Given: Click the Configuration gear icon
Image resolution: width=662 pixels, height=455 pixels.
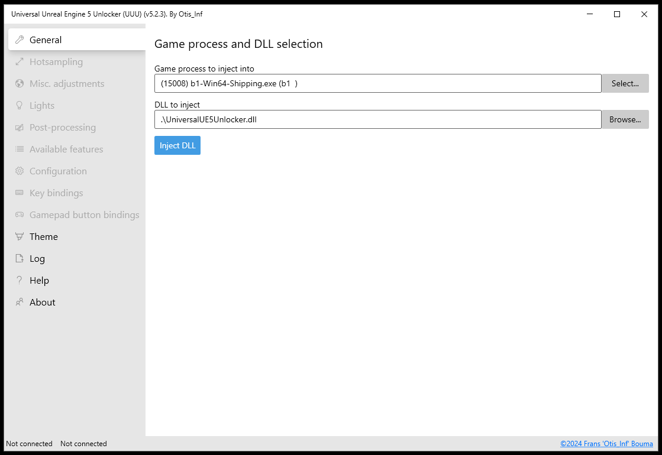Looking at the screenshot, I should 20,171.
